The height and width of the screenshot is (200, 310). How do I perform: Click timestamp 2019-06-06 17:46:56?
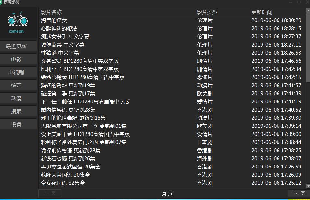pos(276,61)
